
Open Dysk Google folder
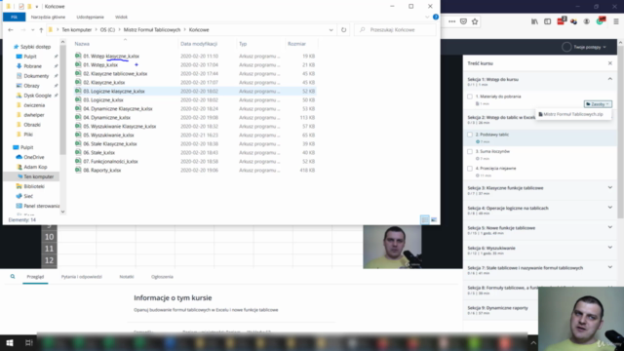tap(37, 96)
